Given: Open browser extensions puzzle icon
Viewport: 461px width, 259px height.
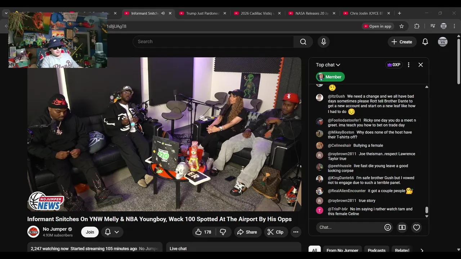Looking at the screenshot, I should (417, 26).
